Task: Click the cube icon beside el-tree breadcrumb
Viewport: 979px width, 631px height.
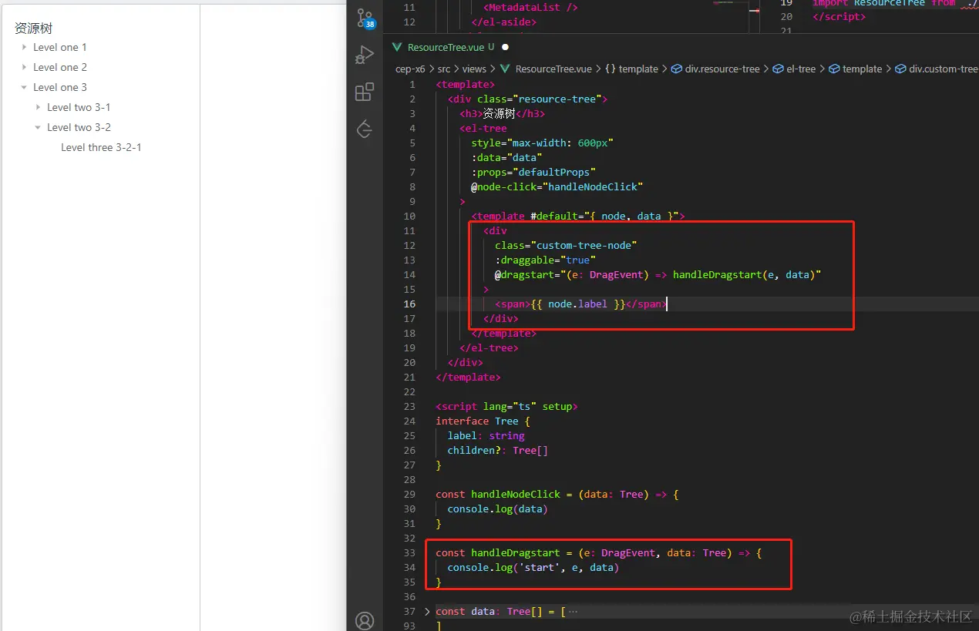Action: pos(777,69)
